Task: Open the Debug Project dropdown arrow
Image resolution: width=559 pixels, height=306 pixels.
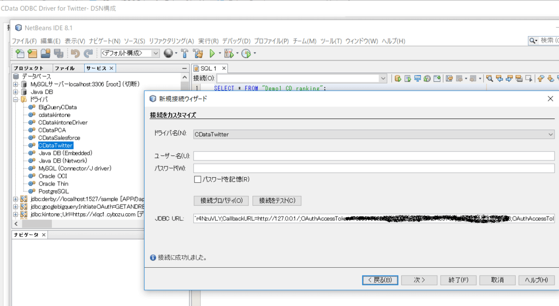Action: click(237, 53)
